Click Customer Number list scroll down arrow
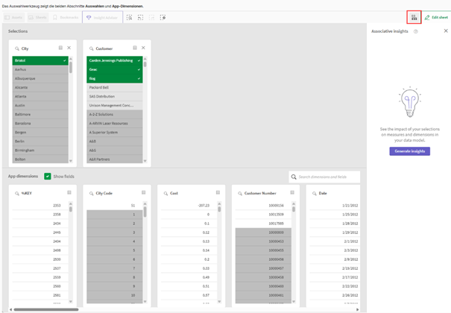451x313 pixels. [x=294, y=302]
